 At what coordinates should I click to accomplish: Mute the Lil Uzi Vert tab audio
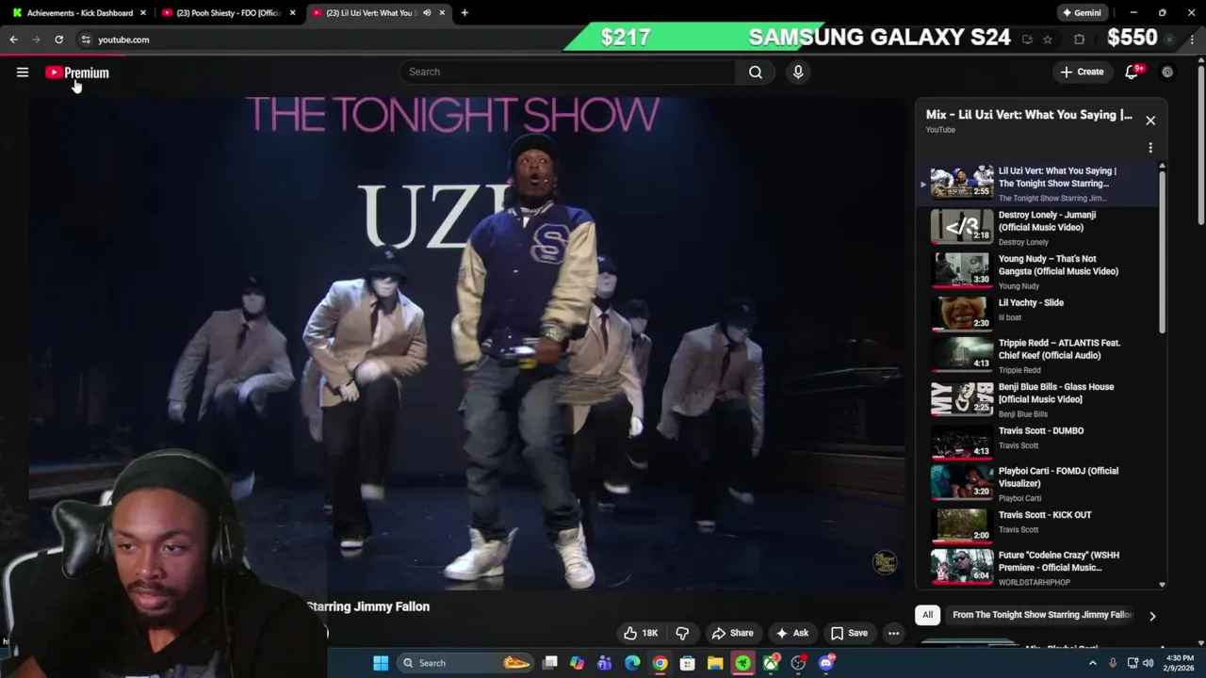pyautogui.click(x=427, y=13)
